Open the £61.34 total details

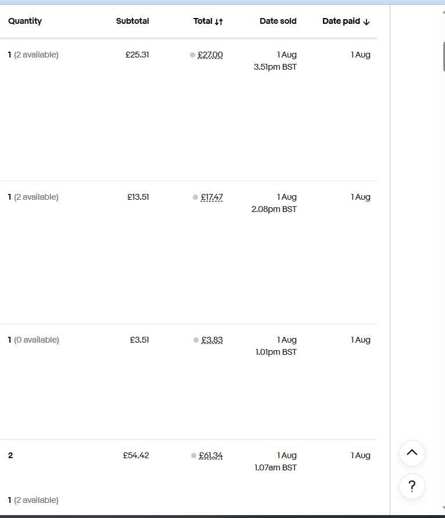(x=210, y=456)
